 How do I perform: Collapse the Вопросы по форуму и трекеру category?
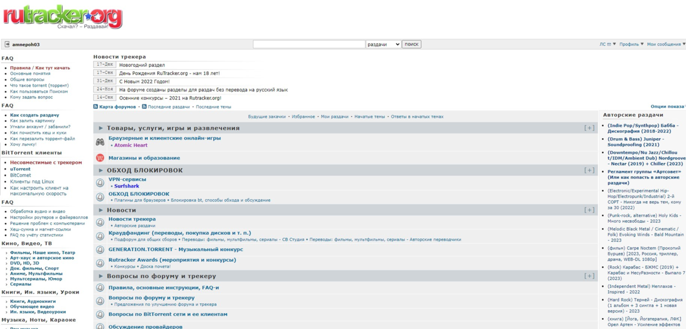pyautogui.click(x=101, y=276)
